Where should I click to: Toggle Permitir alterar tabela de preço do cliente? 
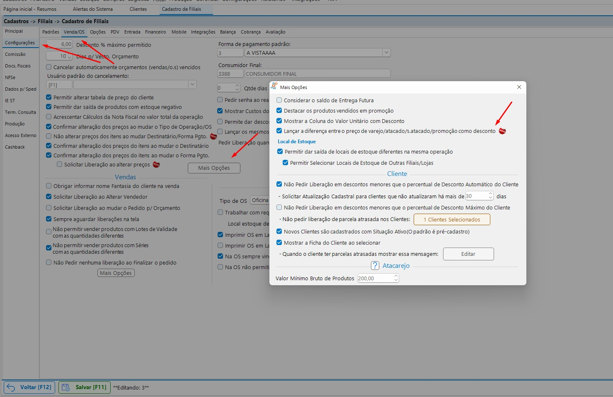click(x=49, y=97)
